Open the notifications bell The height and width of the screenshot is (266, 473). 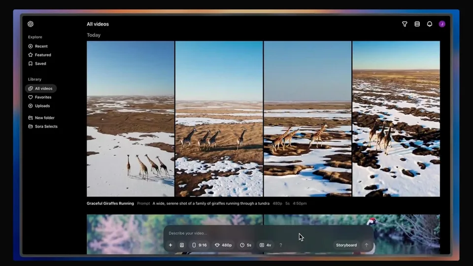point(430,24)
